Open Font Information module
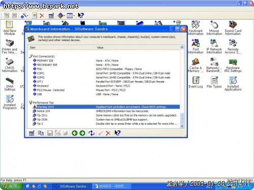 tap(196, 47)
